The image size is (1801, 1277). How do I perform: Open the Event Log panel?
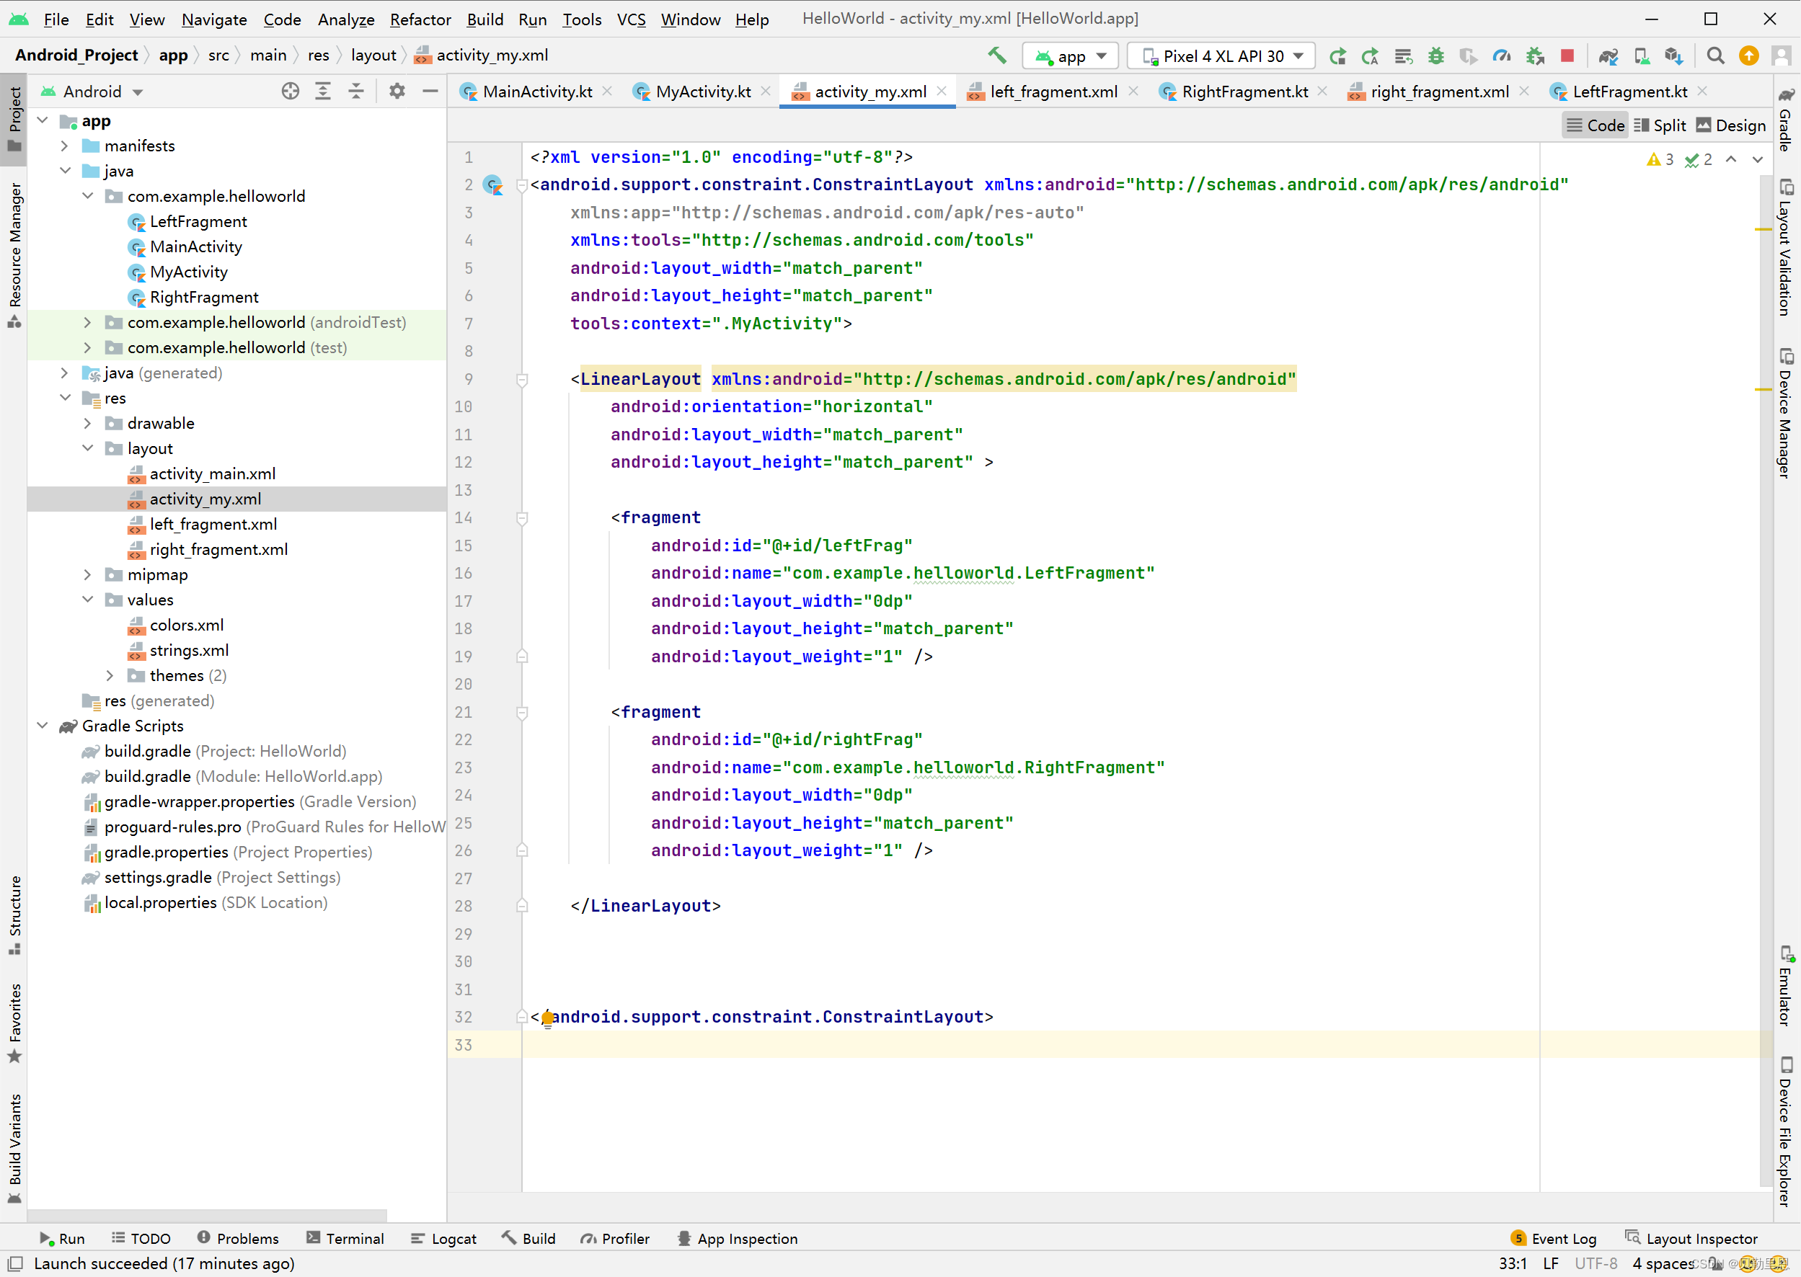(x=1554, y=1239)
